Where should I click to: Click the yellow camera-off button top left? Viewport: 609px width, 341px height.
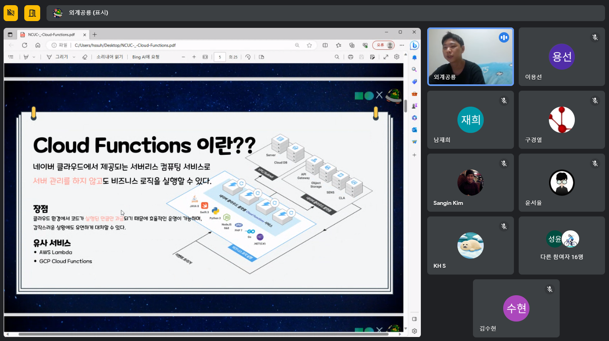point(11,13)
